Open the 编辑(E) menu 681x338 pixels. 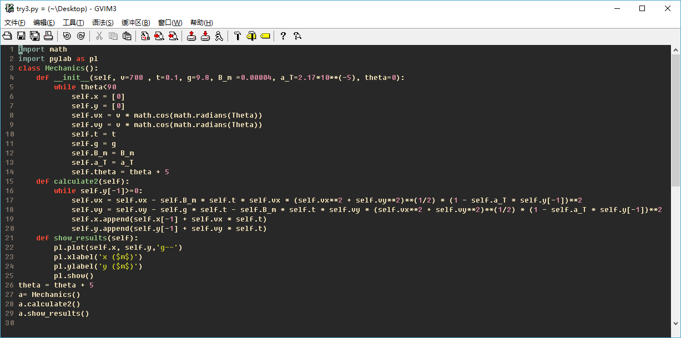pyautogui.click(x=44, y=23)
